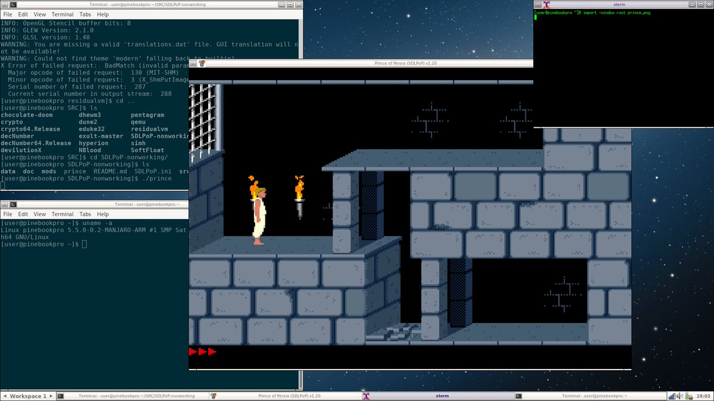Click the Workspace 1 label in the panel
Viewport: 714px width, 401px height.
[x=28, y=396]
